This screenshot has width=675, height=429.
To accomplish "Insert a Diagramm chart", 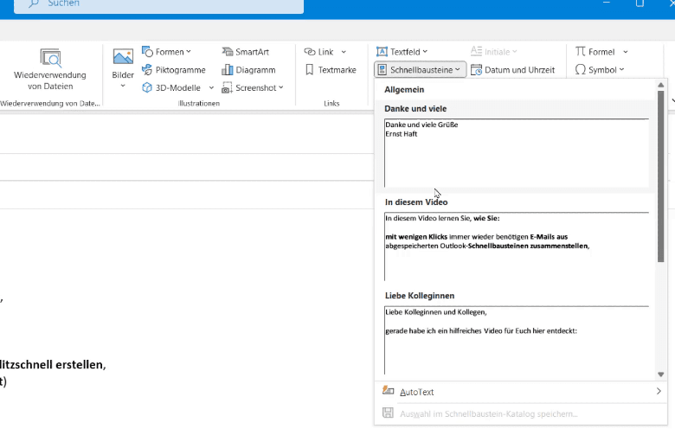I will [248, 70].
